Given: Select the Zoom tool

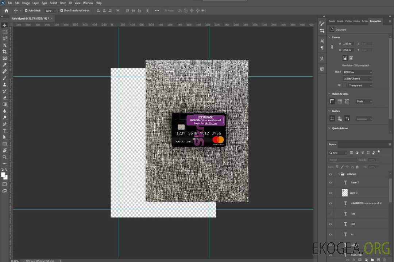Looking at the screenshot, I should pos(4,157).
